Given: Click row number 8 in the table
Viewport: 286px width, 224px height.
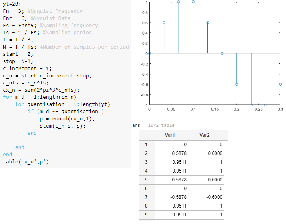Looking at the screenshot, I should coord(147,206).
